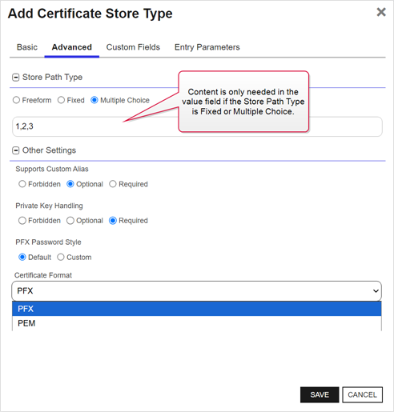Switch to the Basic tab
The width and height of the screenshot is (394, 412).
pos(27,47)
